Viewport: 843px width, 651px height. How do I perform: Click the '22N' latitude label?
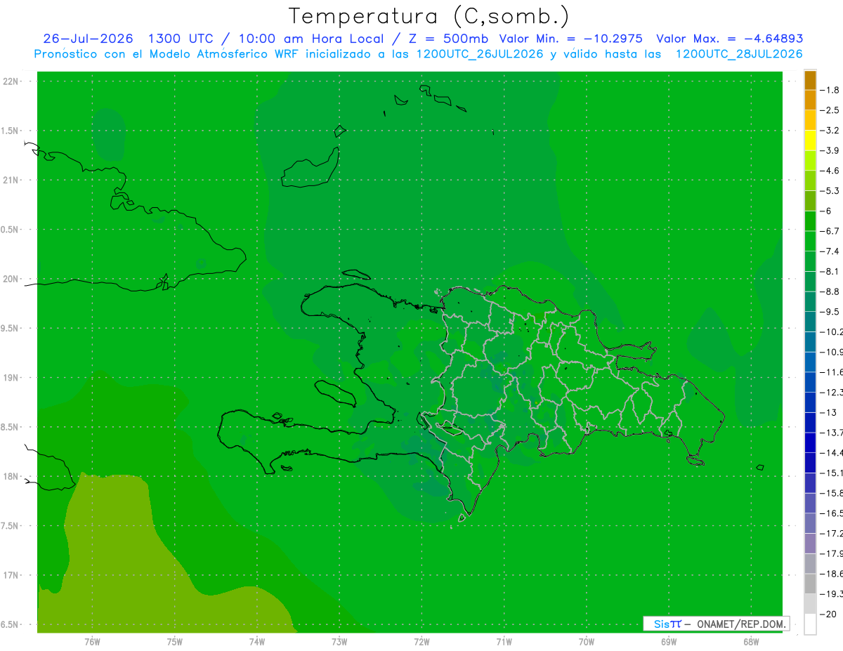(x=10, y=81)
